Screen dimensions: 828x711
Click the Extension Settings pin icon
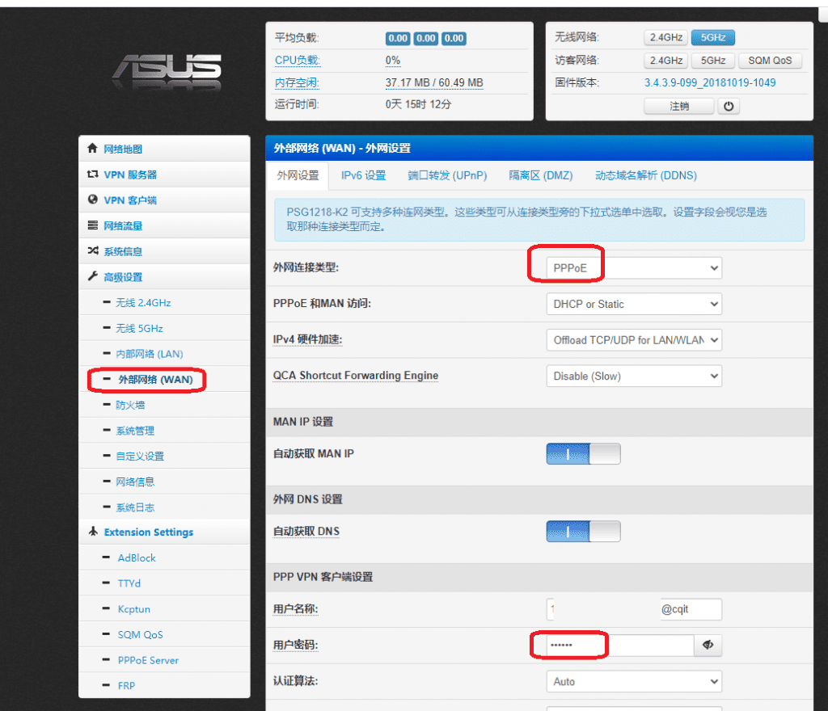(x=93, y=531)
